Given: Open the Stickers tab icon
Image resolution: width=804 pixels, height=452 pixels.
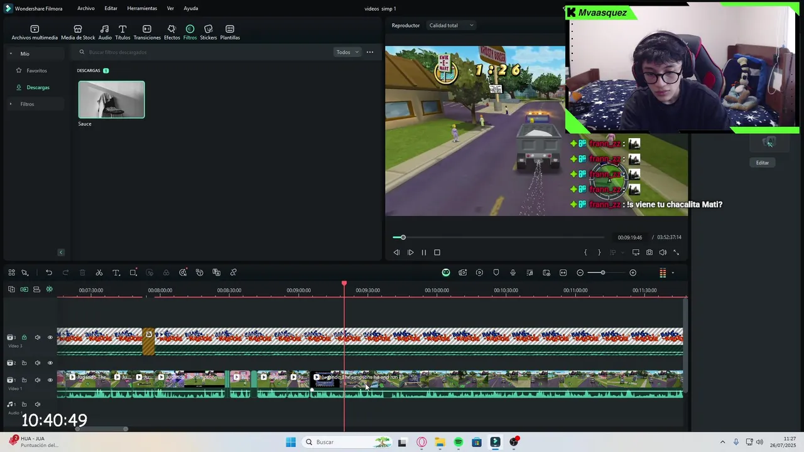Looking at the screenshot, I should pos(209,29).
